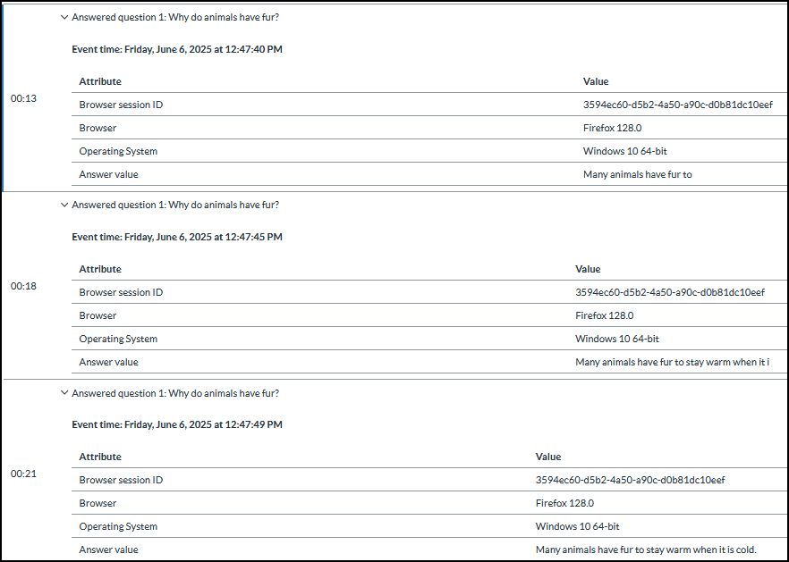Click the 00:21 timestamp
The width and height of the screenshot is (789, 562).
[23, 474]
